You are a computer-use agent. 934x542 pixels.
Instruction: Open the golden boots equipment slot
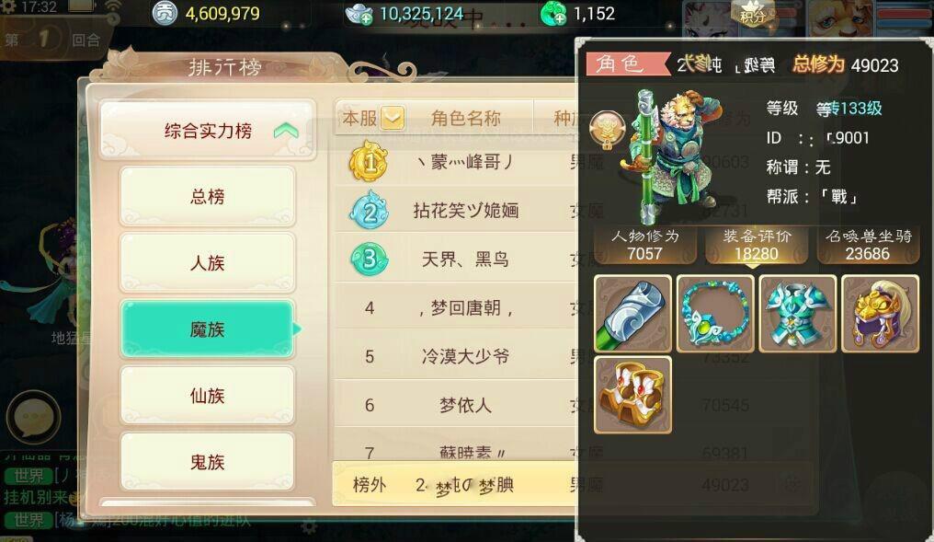click(632, 395)
